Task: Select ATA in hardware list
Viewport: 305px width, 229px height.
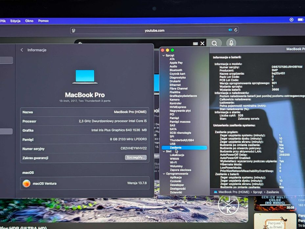Action: click(x=172, y=59)
